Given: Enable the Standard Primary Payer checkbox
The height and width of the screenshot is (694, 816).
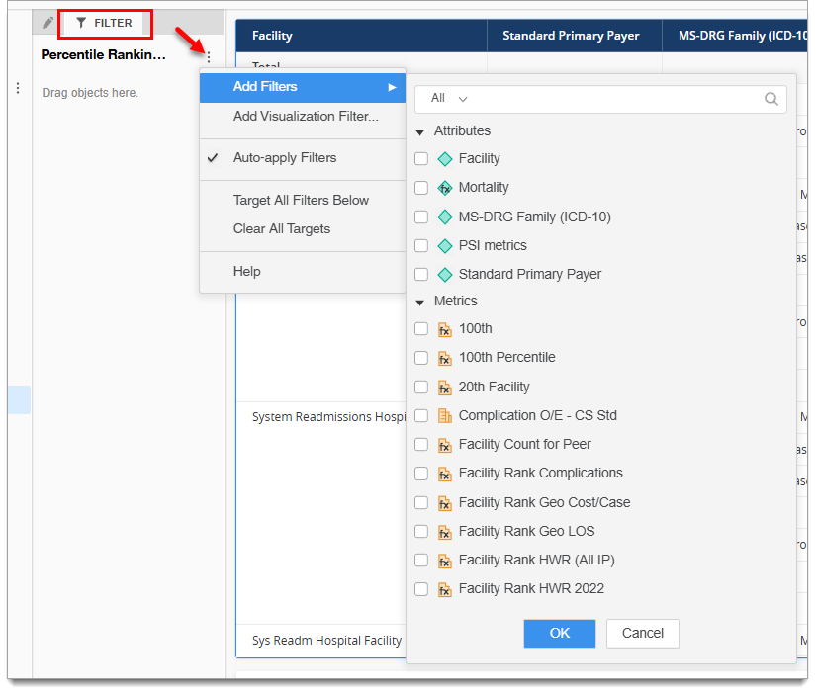Looking at the screenshot, I should [x=421, y=275].
